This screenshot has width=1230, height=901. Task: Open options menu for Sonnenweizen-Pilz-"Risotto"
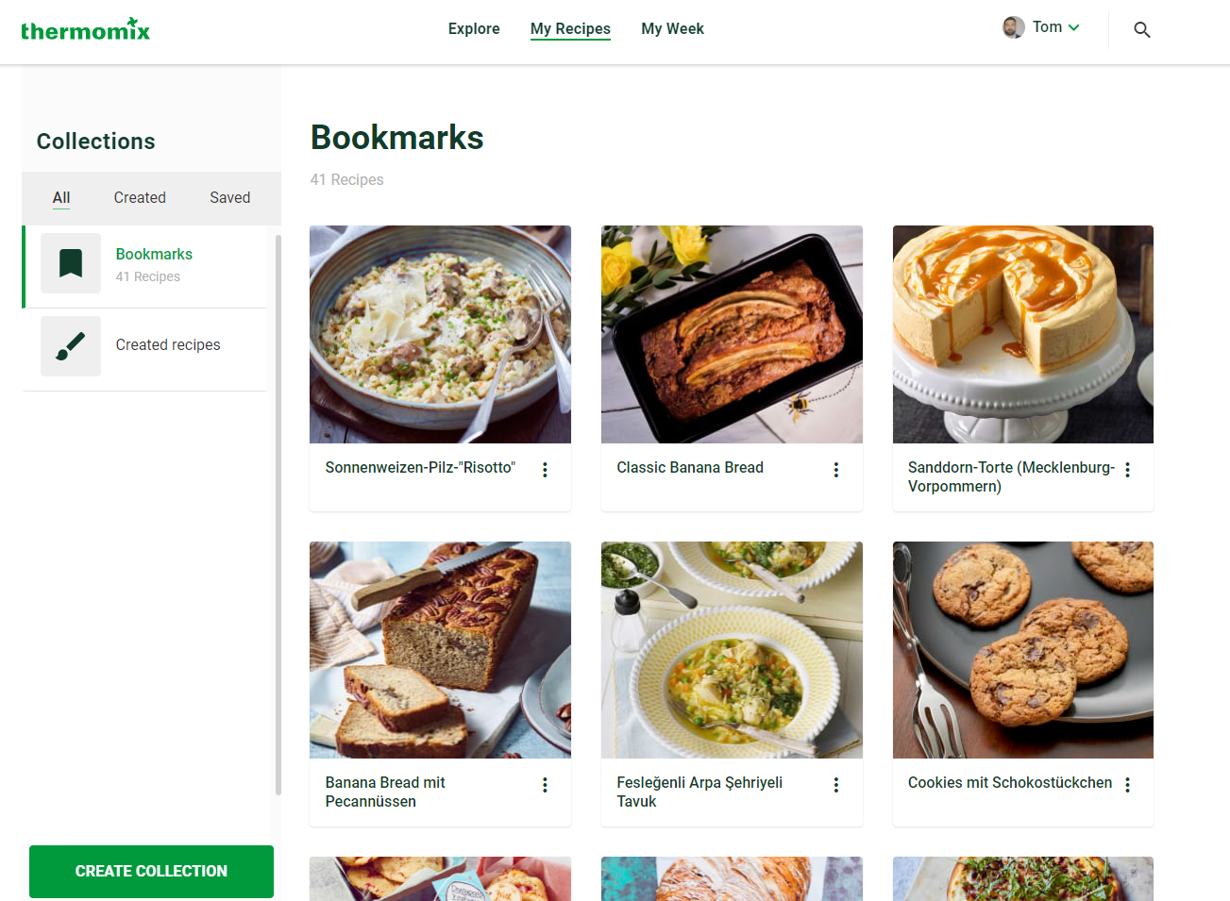pyautogui.click(x=545, y=470)
